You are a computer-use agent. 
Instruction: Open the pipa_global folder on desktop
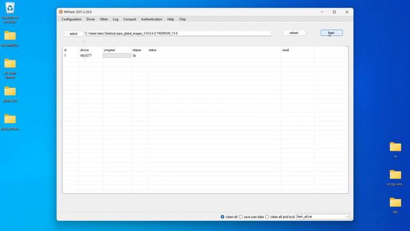coord(10,122)
